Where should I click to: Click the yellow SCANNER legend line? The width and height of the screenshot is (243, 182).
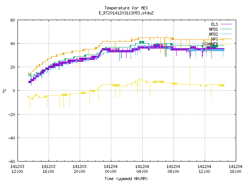pos(226,44)
